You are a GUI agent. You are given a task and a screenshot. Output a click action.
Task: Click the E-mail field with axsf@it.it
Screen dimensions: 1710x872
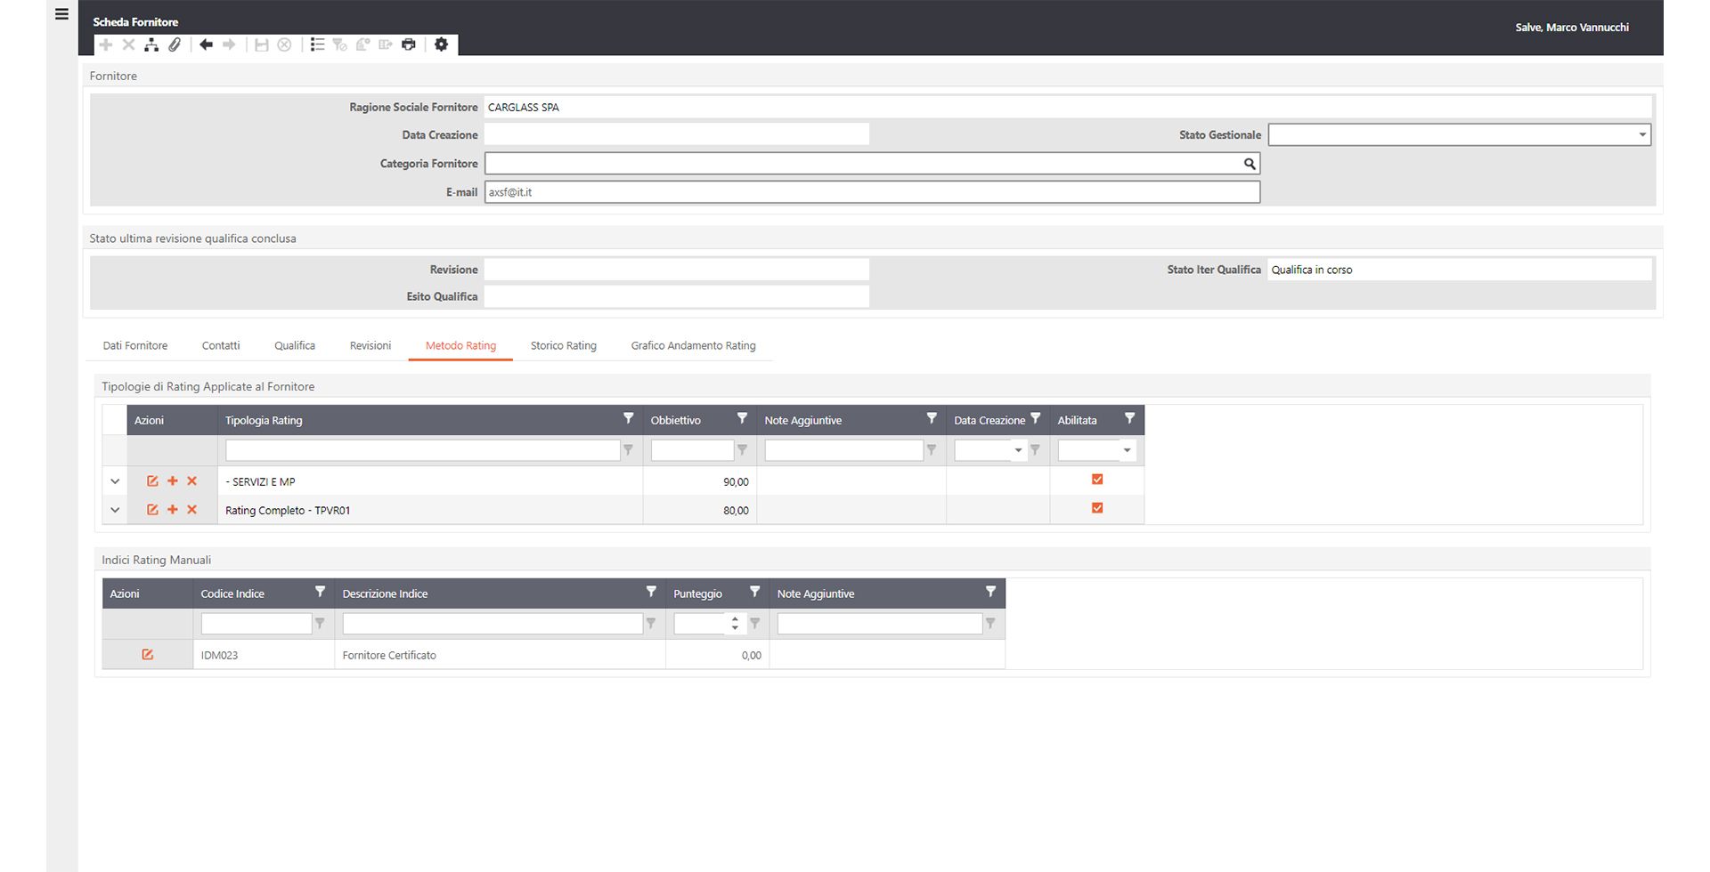coord(872,192)
